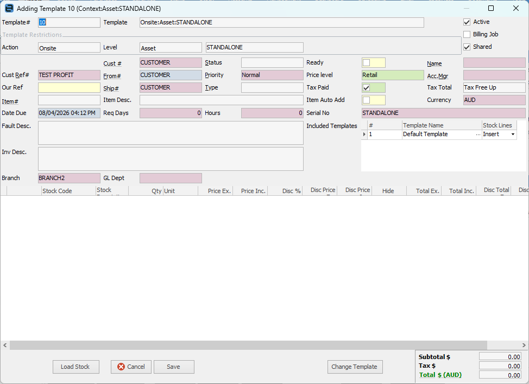This screenshot has width=529, height=384.
Task: Toggle the Active checkbox
Action: 467,22
